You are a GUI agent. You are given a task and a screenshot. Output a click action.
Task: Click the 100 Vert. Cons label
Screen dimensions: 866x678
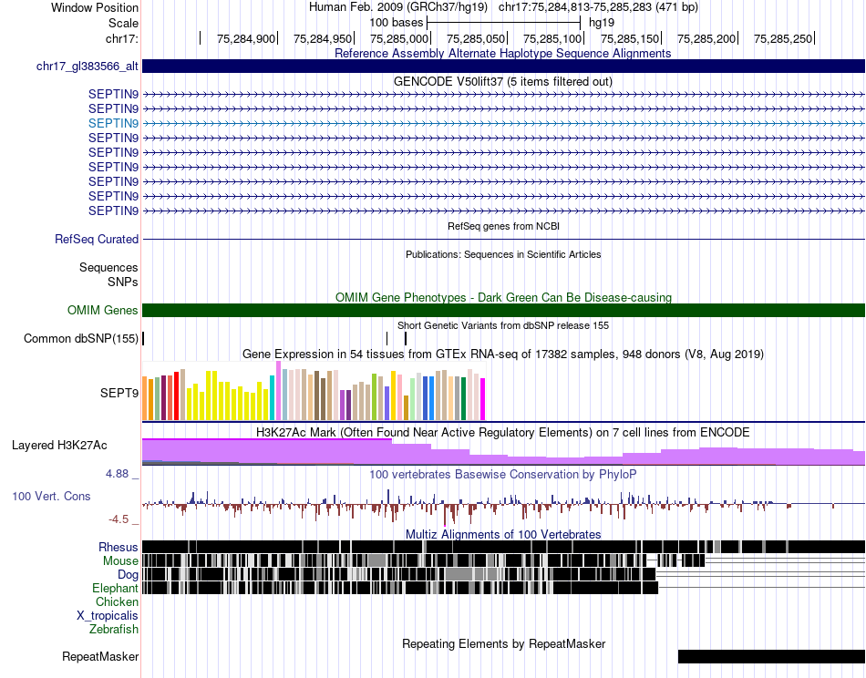coord(51,497)
